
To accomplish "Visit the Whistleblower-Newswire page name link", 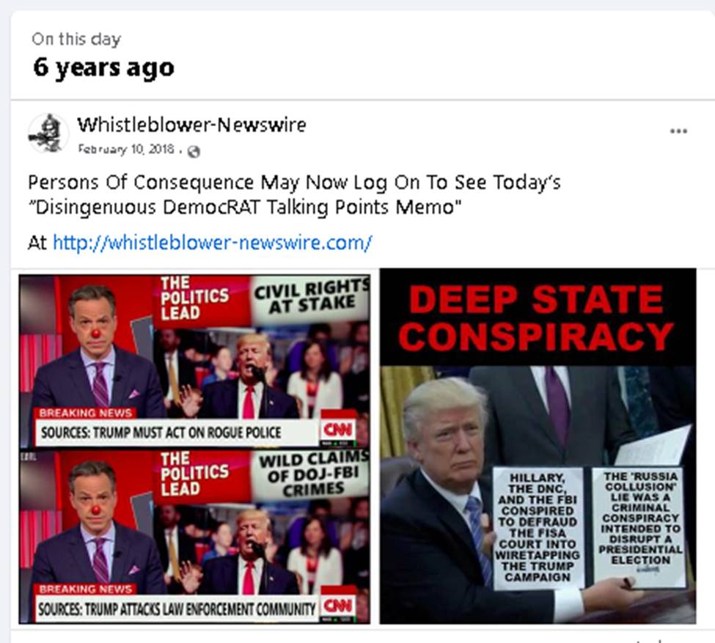I will tap(191, 125).
